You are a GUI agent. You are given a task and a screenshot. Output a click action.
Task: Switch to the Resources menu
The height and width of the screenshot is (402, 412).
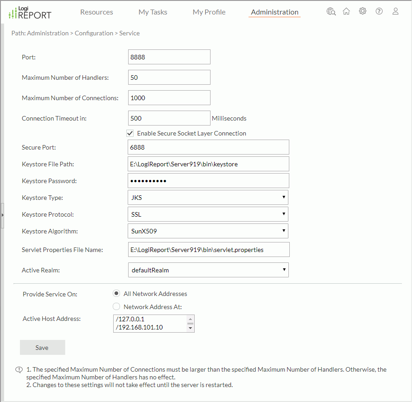[x=96, y=12]
